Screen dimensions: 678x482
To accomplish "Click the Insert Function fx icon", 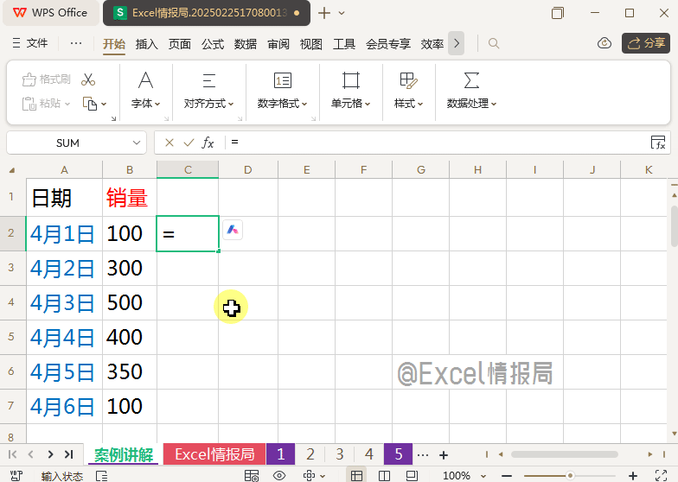I will (208, 143).
